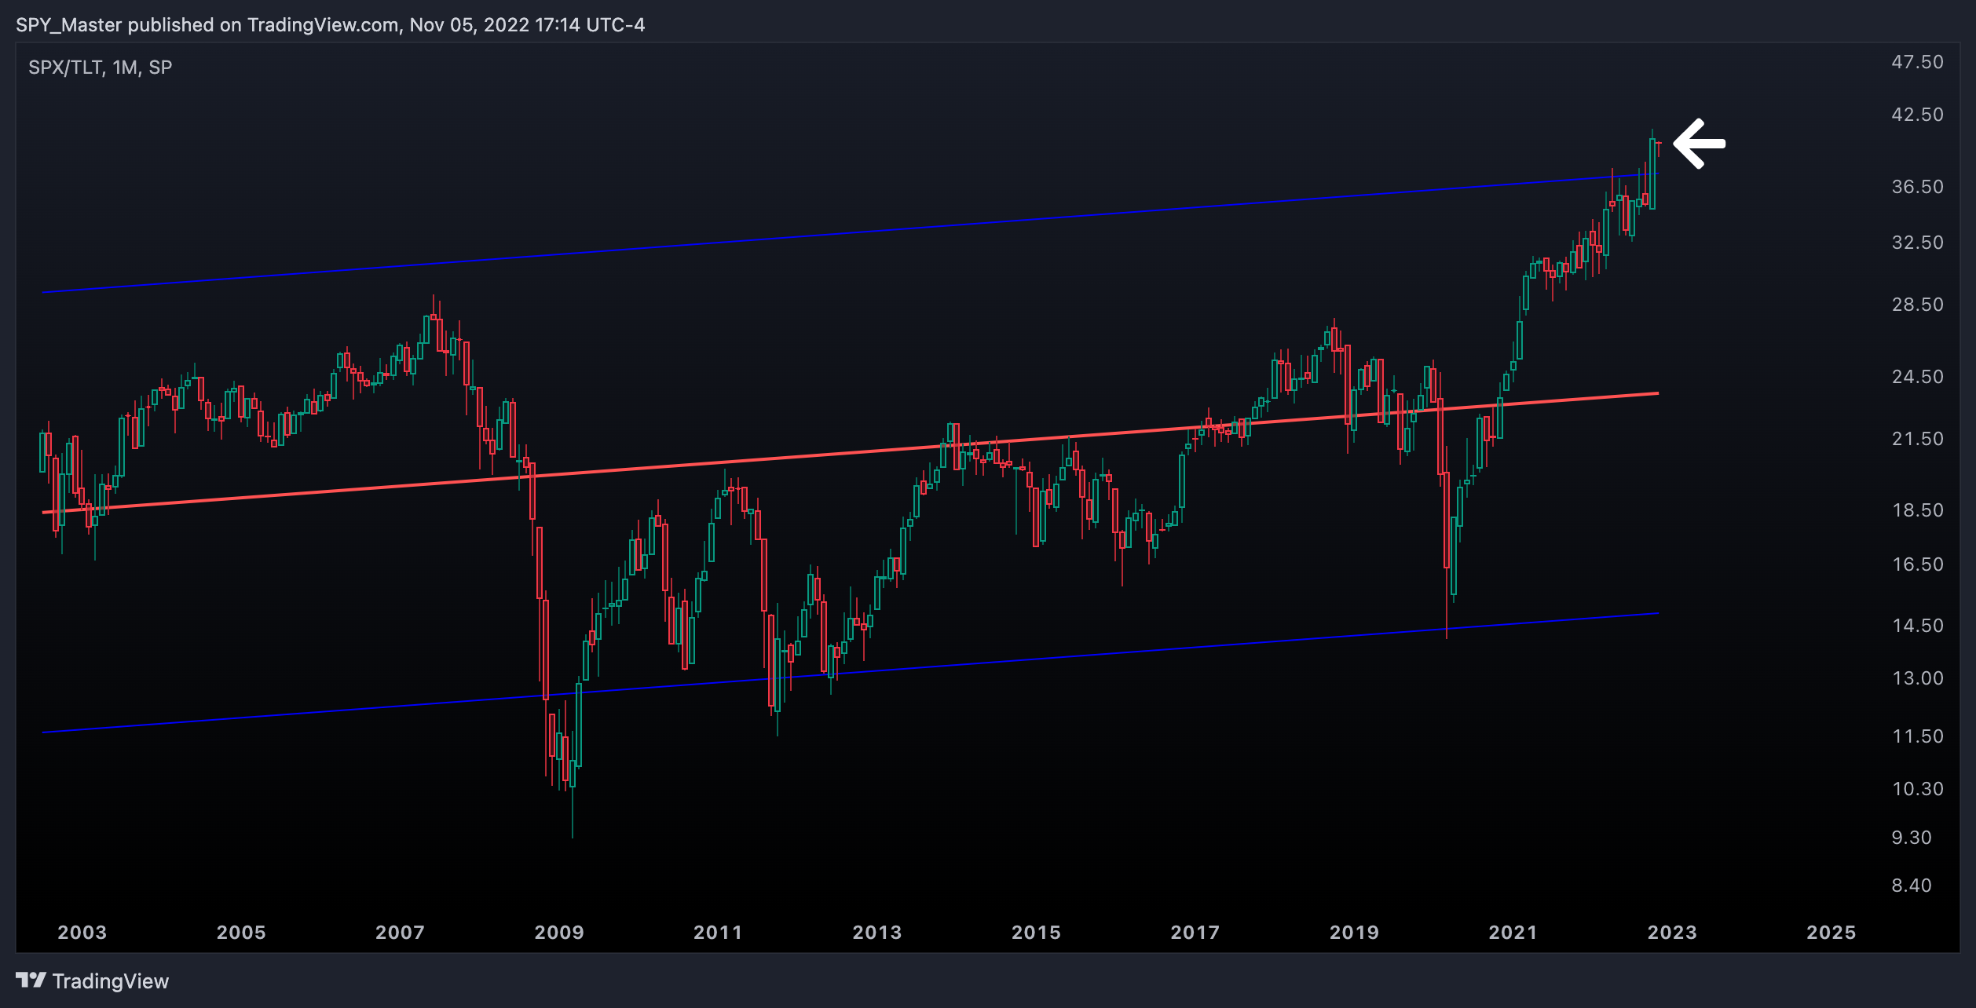The width and height of the screenshot is (1976, 1008).
Task: Click the 32.50 price axis label
Action: 1917,243
